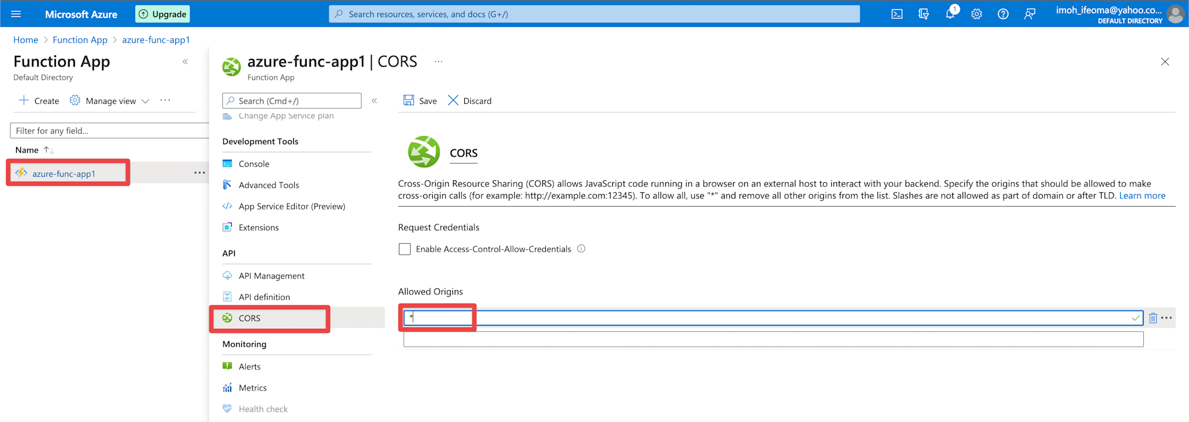The image size is (1189, 422).
Task: Open App Service Editor (Preview)
Action: click(292, 207)
